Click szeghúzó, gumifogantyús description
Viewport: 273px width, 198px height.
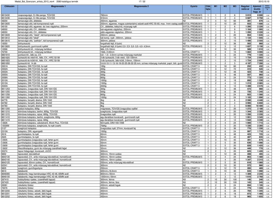coord(30,168)
